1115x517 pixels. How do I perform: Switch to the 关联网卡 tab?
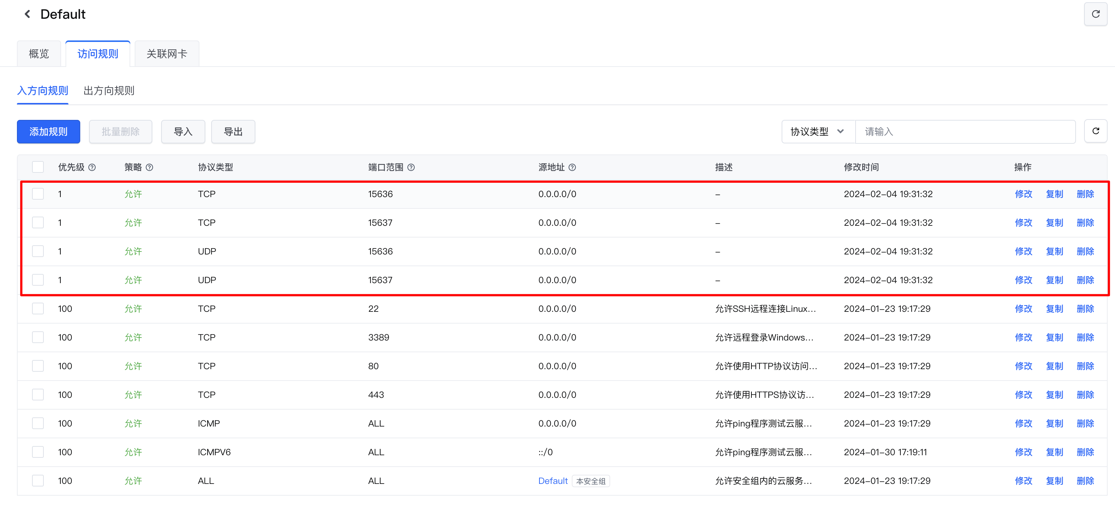click(x=167, y=54)
